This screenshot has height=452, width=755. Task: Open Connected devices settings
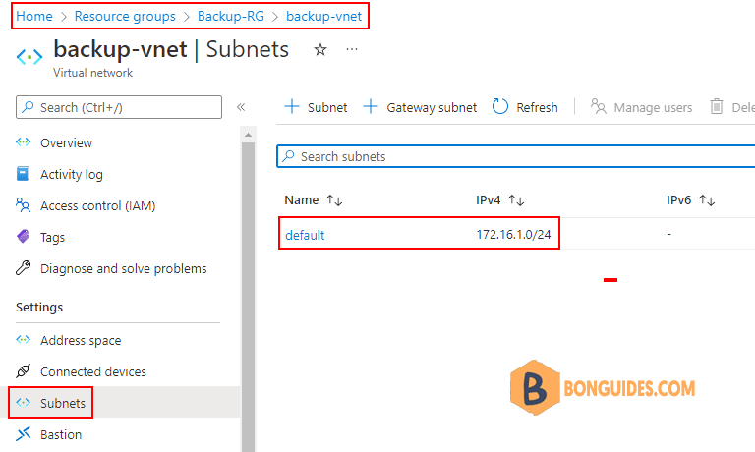(x=93, y=371)
